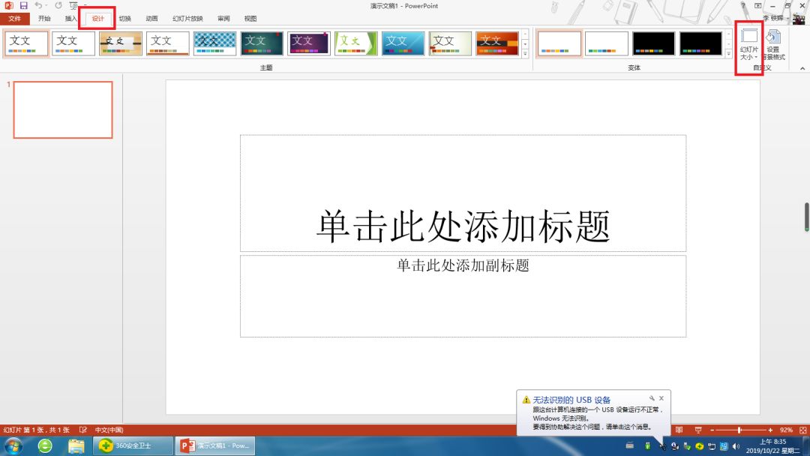Click 中文(中国) language in status bar
The width and height of the screenshot is (810, 456).
(x=109, y=430)
